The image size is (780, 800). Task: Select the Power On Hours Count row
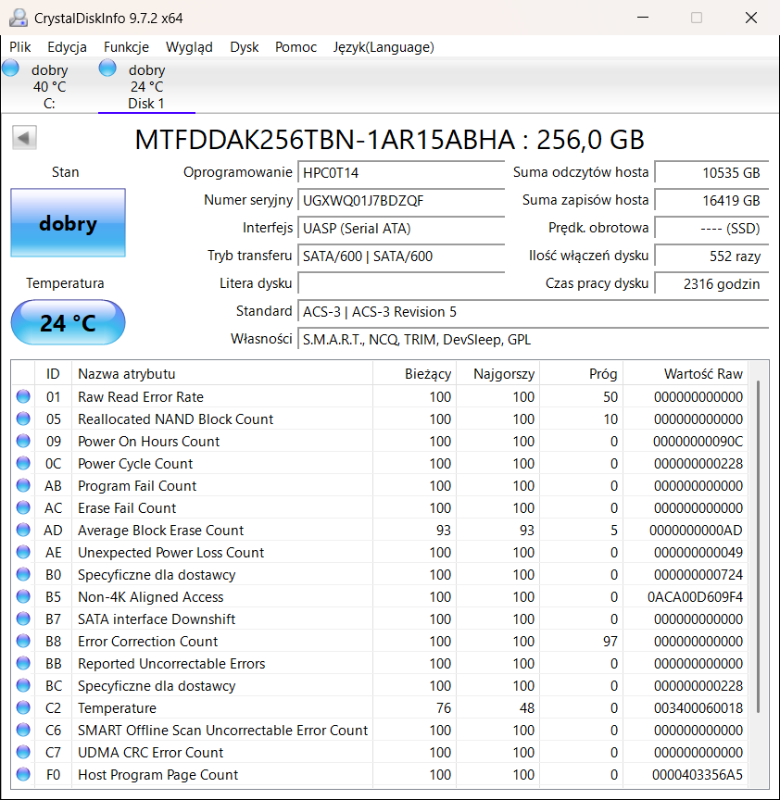click(379, 442)
